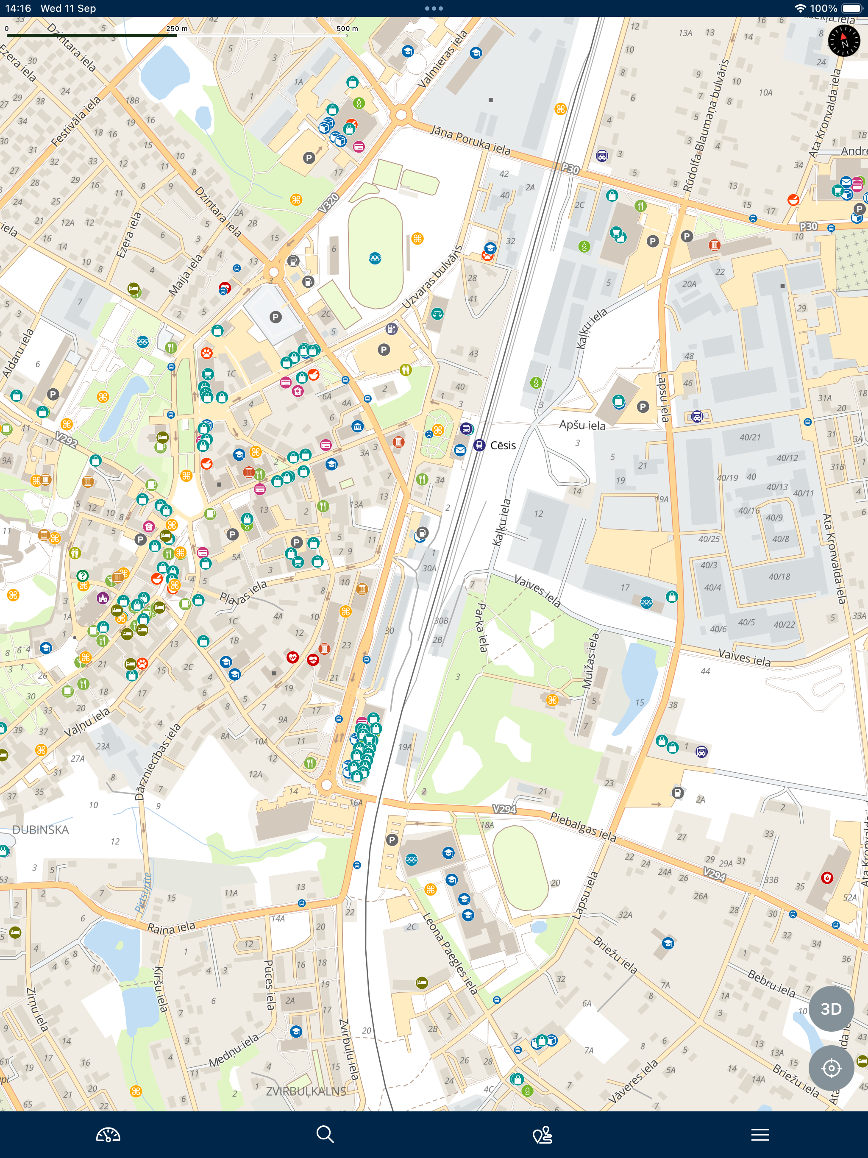Select the hotel icon near Maija iela

point(134,289)
